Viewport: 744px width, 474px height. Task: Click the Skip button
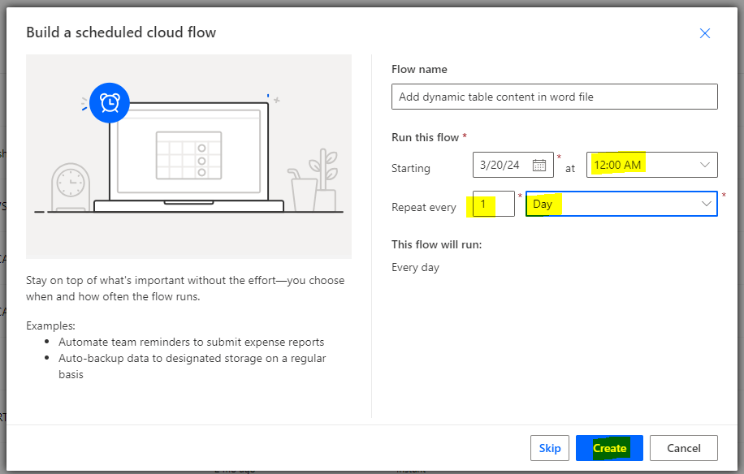tap(550, 448)
